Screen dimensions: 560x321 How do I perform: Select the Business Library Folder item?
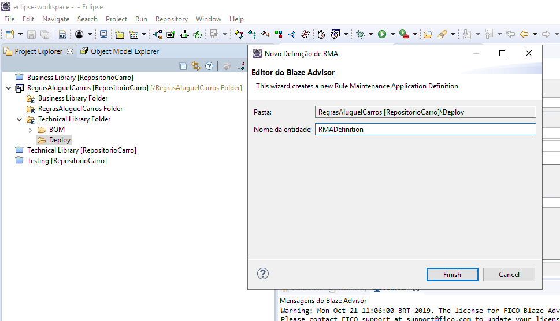tap(68, 98)
